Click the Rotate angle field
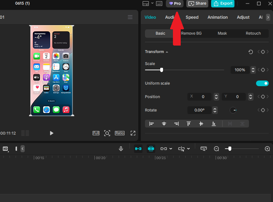 point(199,110)
